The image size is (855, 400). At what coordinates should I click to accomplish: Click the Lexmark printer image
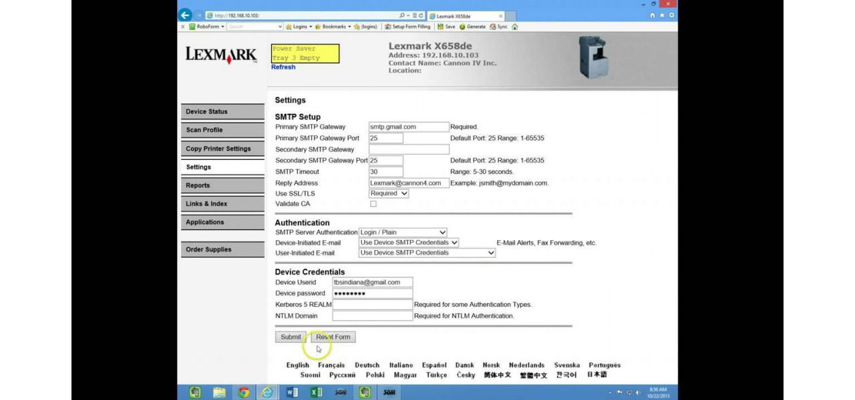(x=593, y=57)
